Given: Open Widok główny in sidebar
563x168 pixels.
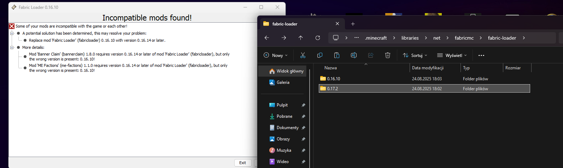Looking at the screenshot, I should click(282, 71).
